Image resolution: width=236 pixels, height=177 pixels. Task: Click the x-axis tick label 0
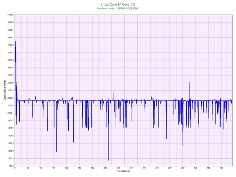pyautogui.click(x=15, y=168)
